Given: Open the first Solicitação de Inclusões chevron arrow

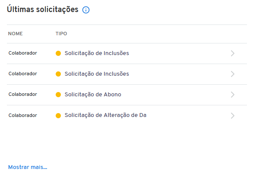Looking at the screenshot, I should [233, 53].
